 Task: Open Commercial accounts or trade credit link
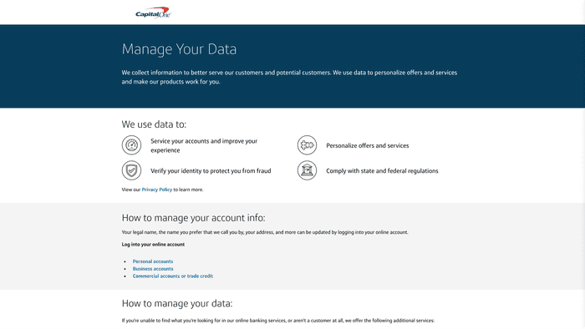tap(173, 276)
